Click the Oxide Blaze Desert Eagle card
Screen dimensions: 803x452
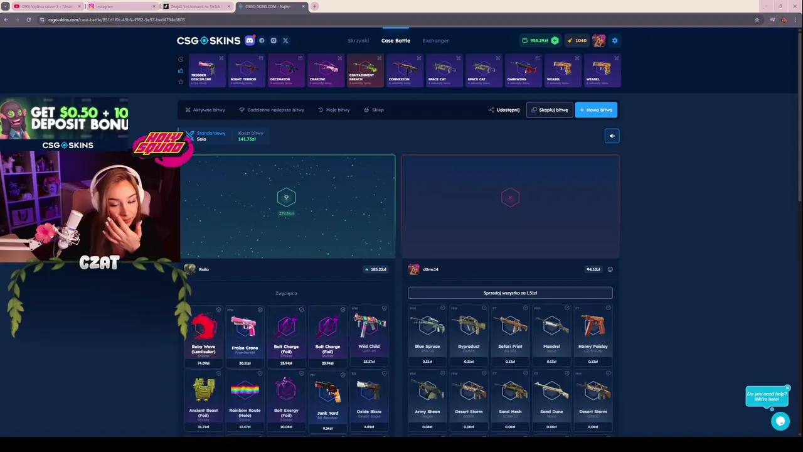pyautogui.click(x=369, y=401)
